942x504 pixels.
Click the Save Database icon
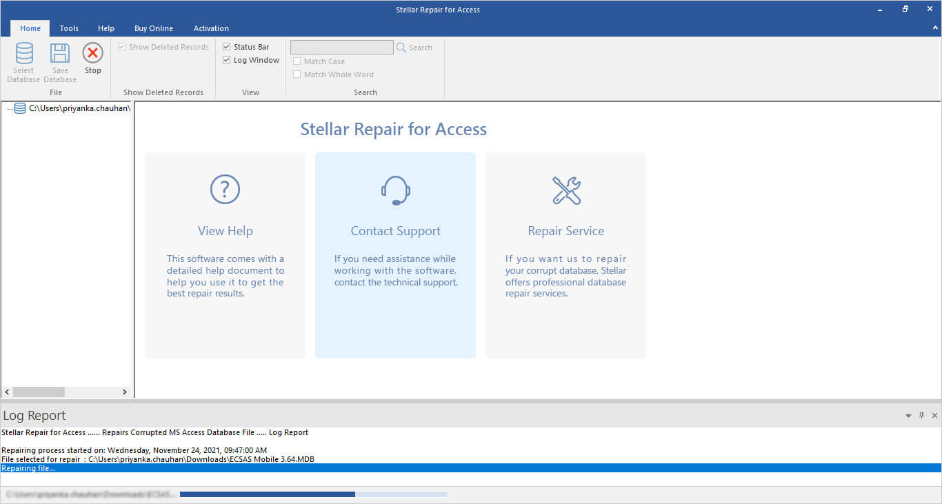[x=59, y=61]
